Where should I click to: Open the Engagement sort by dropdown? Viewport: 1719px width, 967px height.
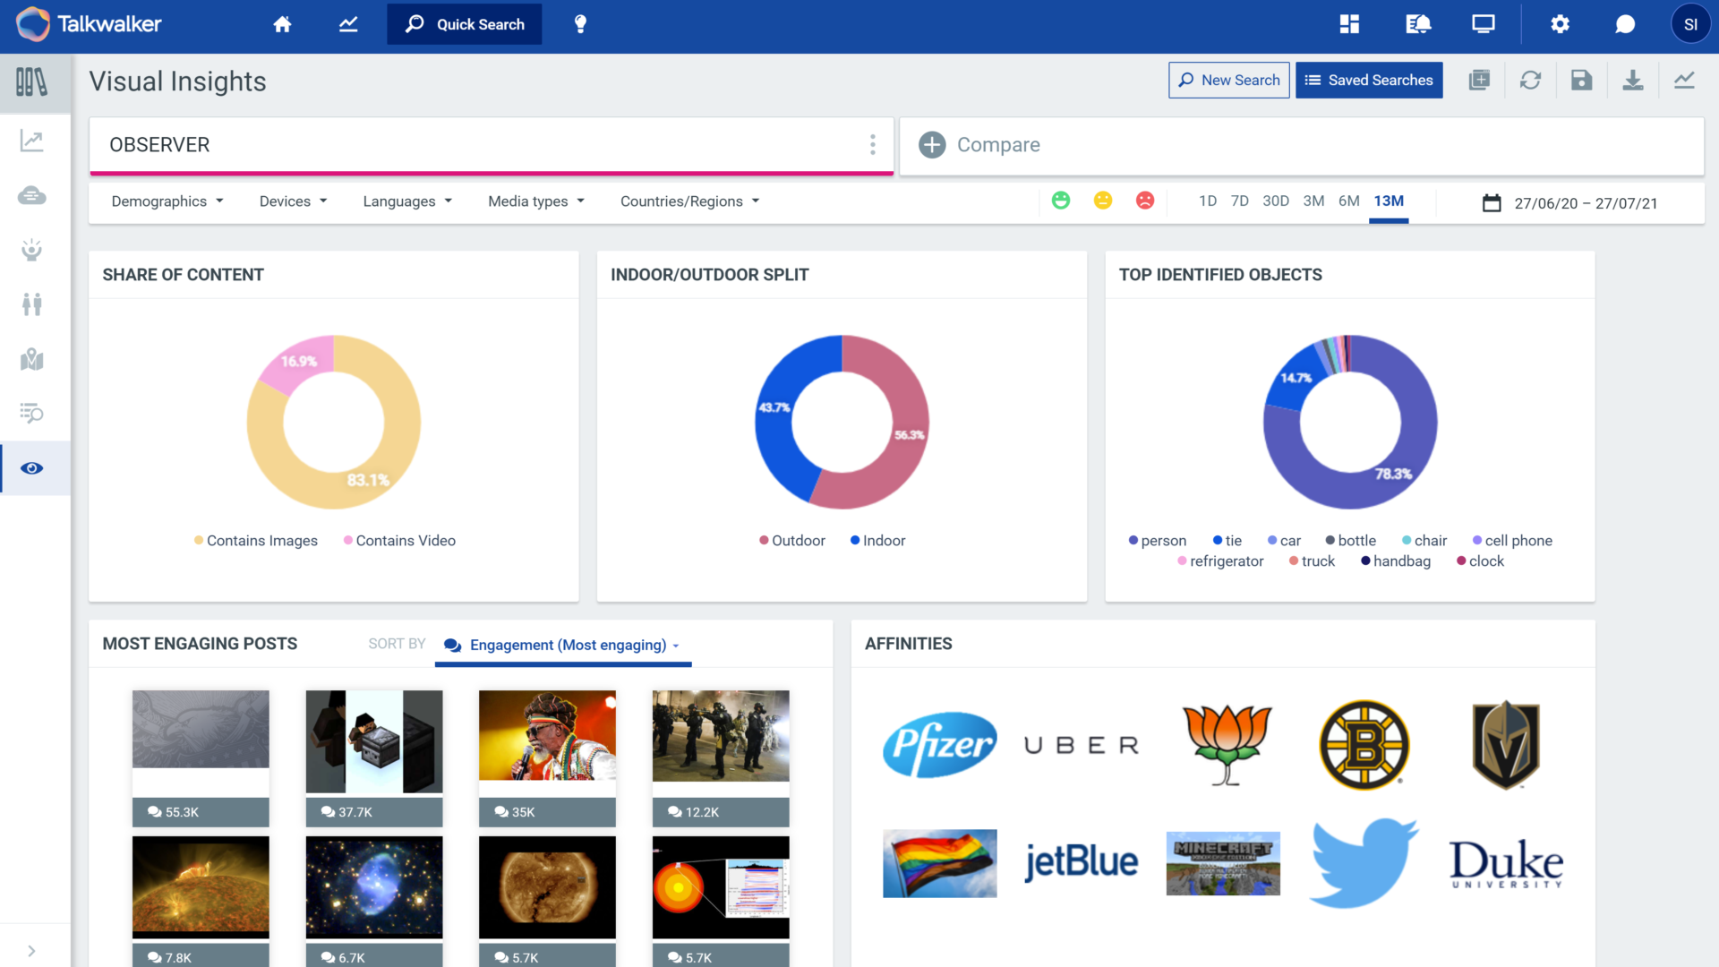click(x=562, y=646)
